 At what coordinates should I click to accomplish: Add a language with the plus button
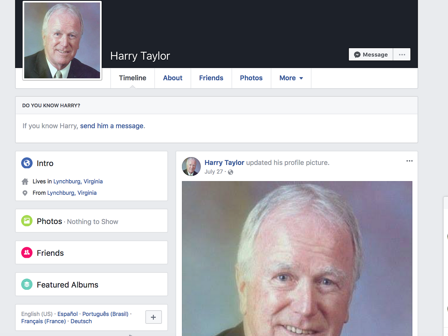[153, 317]
